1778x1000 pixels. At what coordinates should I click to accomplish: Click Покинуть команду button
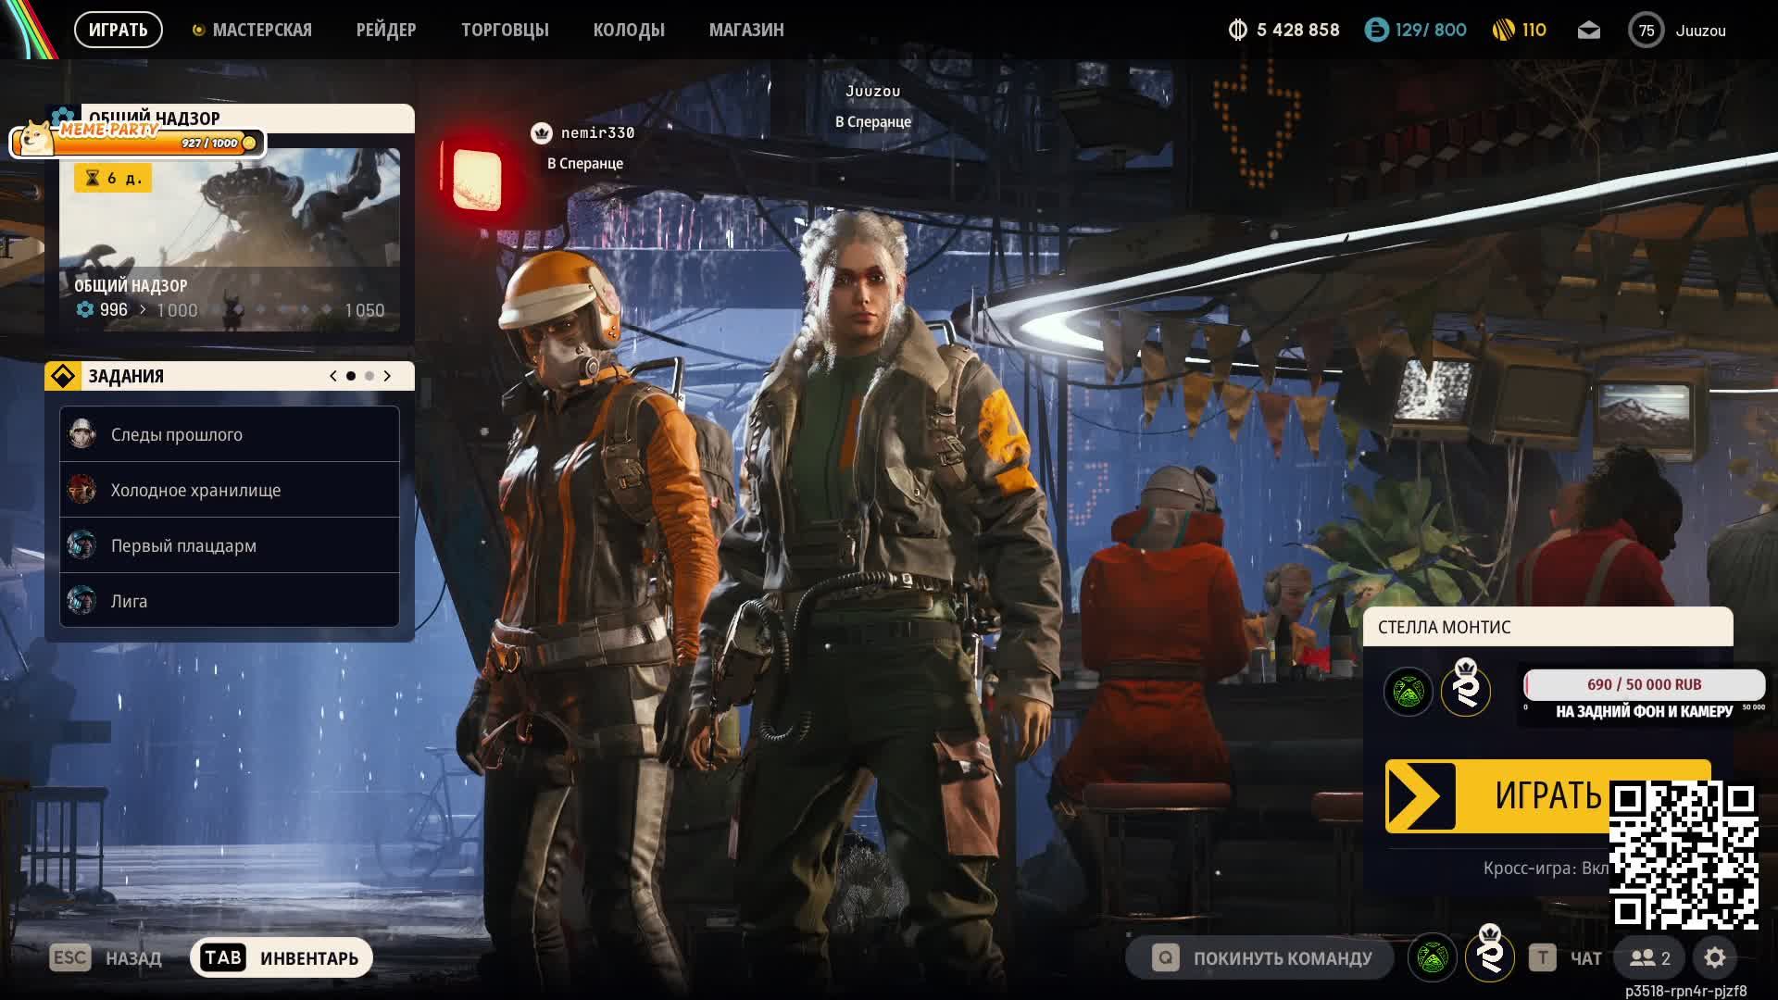pyautogui.click(x=1260, y=958)
